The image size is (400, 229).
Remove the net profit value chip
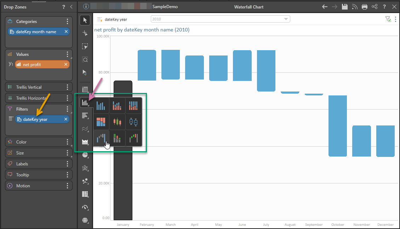click(66, 64)
